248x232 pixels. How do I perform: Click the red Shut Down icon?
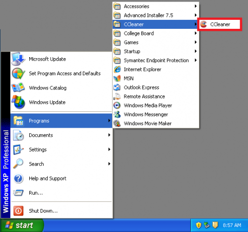[x=18, y=211]
